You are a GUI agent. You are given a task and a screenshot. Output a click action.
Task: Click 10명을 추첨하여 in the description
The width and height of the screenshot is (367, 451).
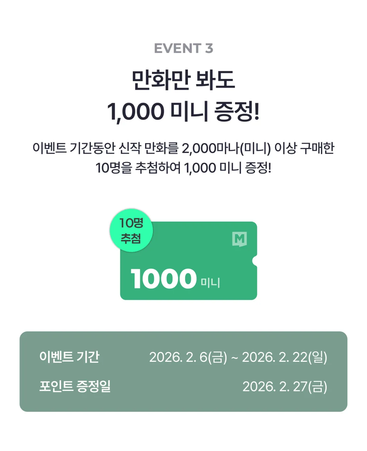[x=138, y=168]
